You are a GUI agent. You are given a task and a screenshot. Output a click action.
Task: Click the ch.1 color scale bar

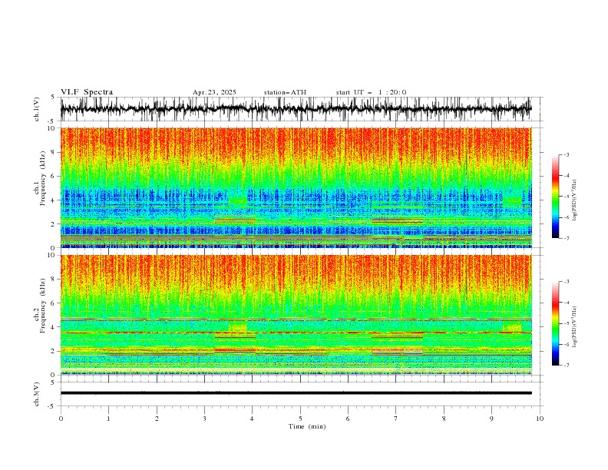pos(556,196)
